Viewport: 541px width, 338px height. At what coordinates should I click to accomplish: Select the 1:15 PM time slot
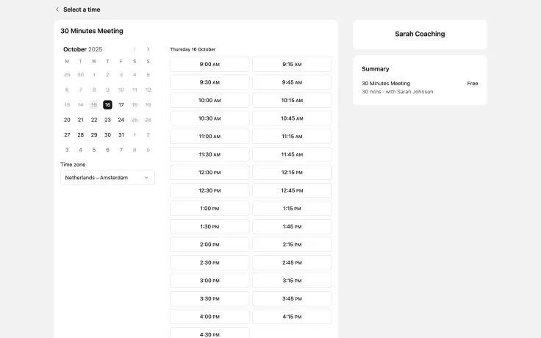pos(292,209)
